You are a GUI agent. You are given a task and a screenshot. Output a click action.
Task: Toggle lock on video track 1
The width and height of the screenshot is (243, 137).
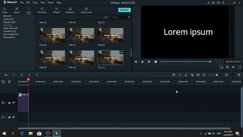click(x=9, y=103)
